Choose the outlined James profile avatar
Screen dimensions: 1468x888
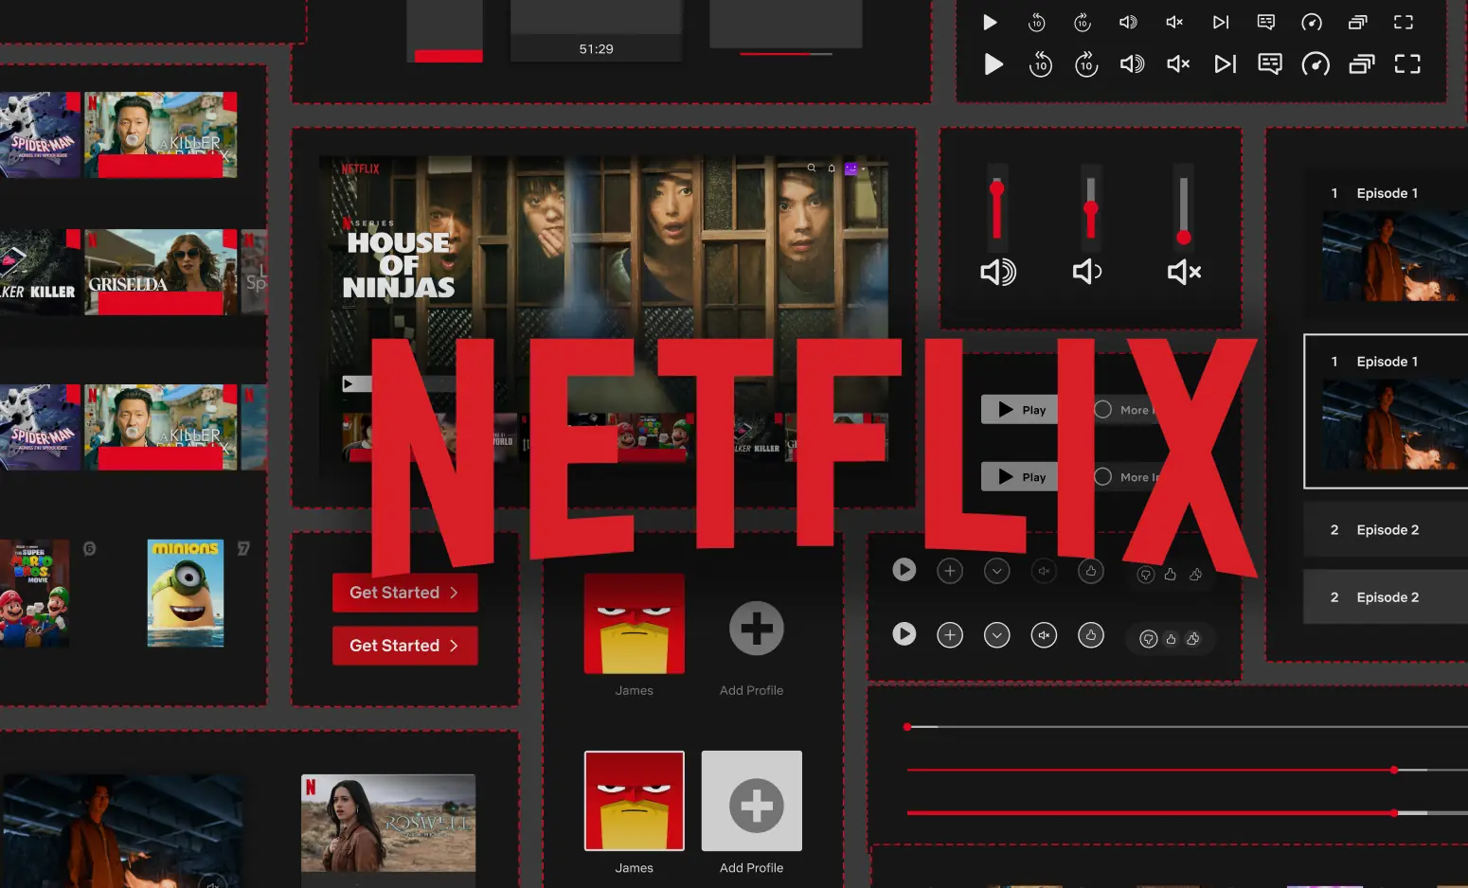point(635,801)
